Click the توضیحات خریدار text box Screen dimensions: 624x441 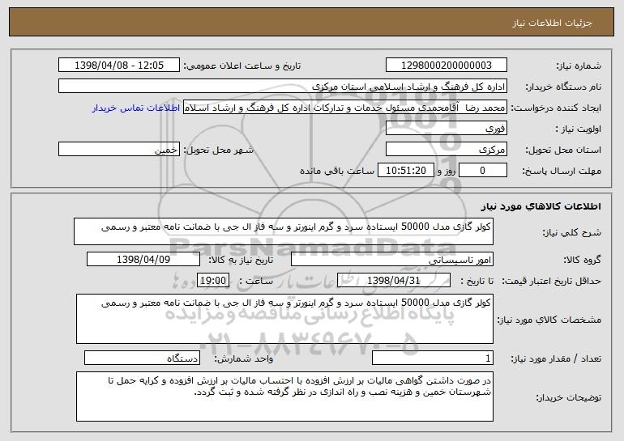pyautogui.click(x=284, y=396)
